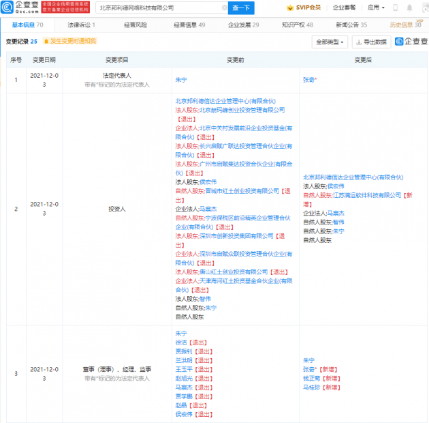Viewport: 429px width, 423px height.
Task: Switch to the 经营风险 tab
Action: (x=136, y=25)
